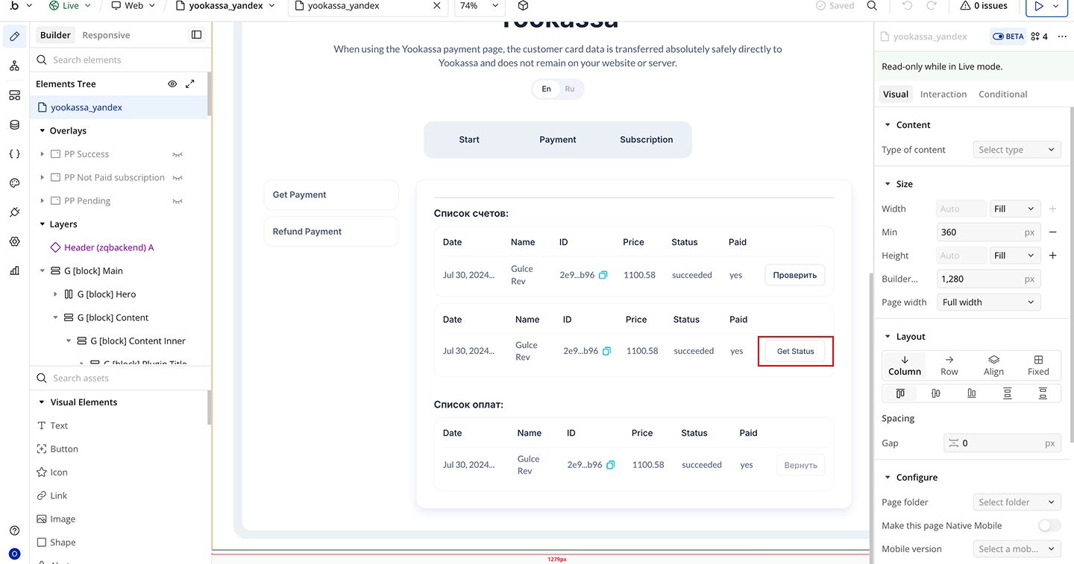This screenshot has height=564, width=1074.
Task: Open the Plugins plug icon in left sidebar
Action: point(14,212)
